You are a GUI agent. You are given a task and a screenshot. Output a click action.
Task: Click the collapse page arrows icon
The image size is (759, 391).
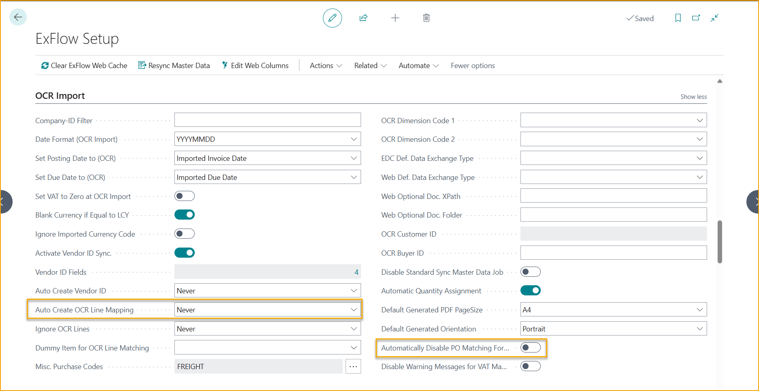click(715, 18)
